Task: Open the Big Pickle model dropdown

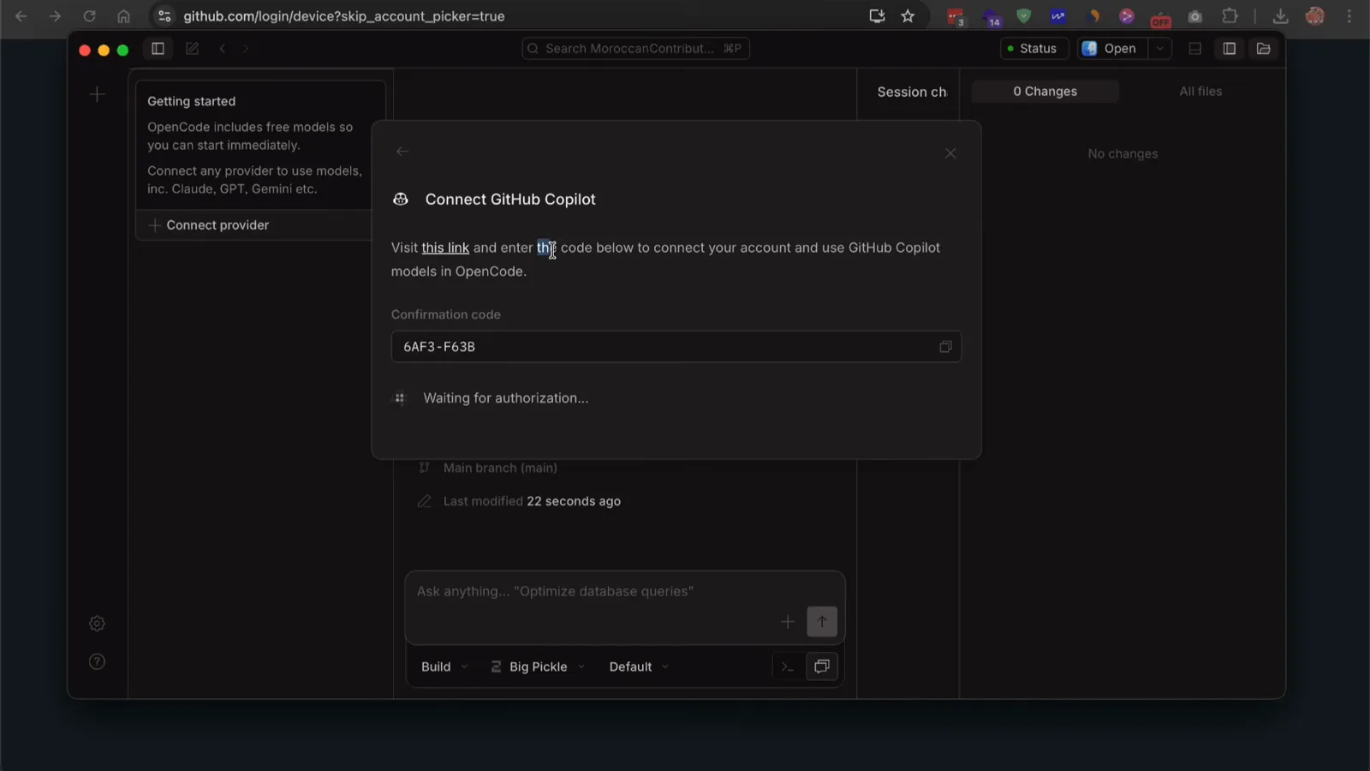Action: point(539,667)
